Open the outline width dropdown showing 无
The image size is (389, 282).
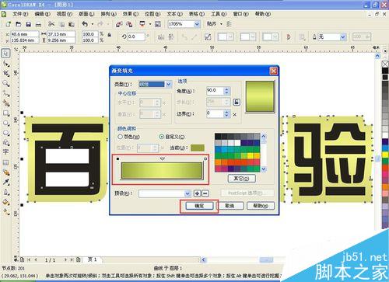click(343, 37)
